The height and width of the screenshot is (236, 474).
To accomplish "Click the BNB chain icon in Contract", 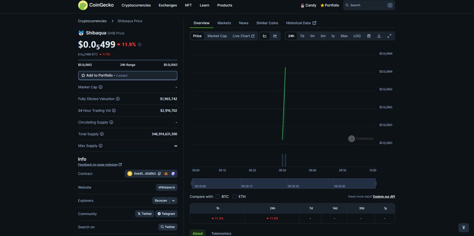I will pyautogui.click(x=130, y=174).
